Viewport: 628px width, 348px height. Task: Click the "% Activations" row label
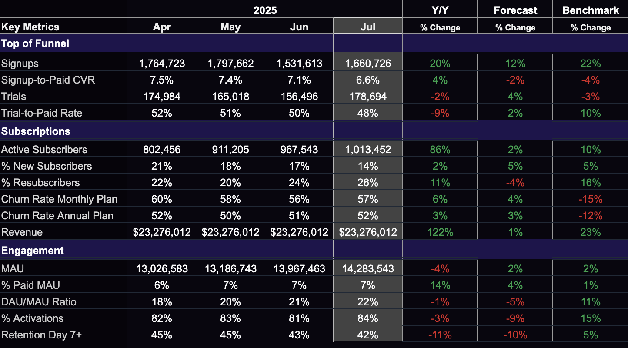click(x=33, y=318)
